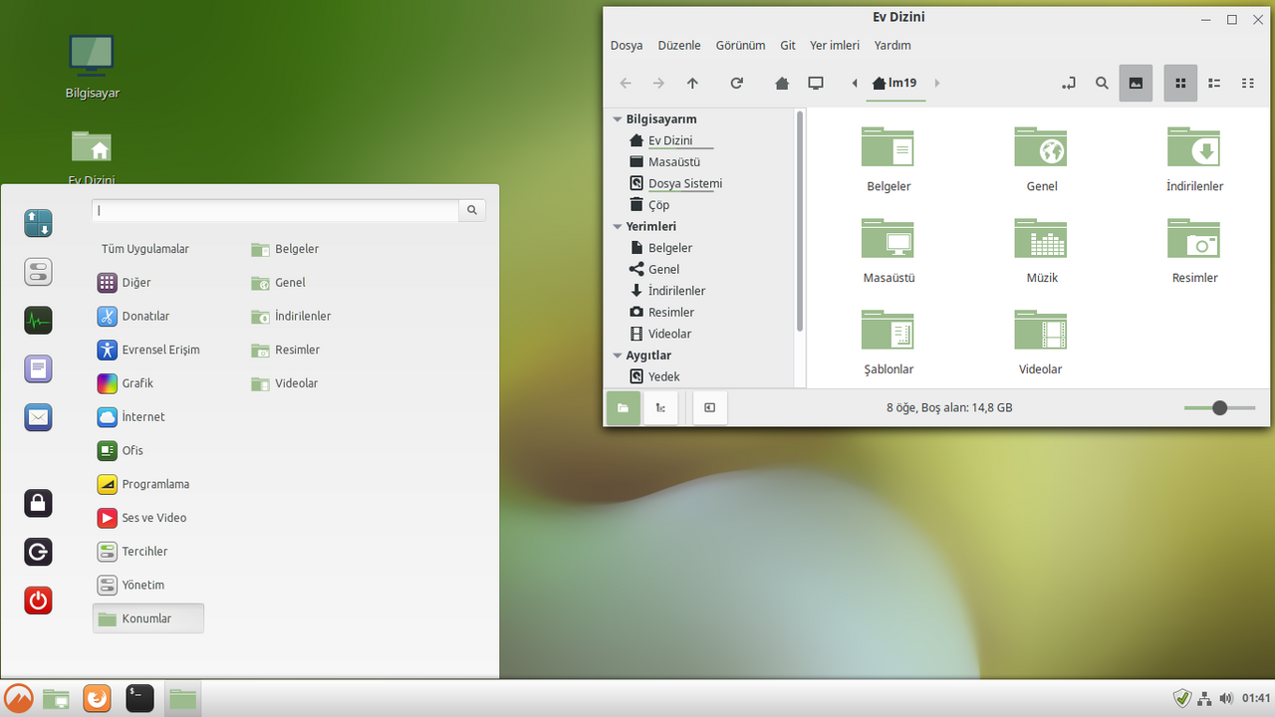Open Terminal from the taskbar

(x=139, y=699)
